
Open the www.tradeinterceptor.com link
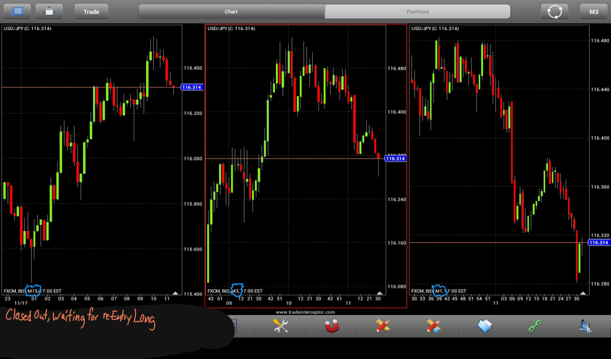click(x=305, y=312)
